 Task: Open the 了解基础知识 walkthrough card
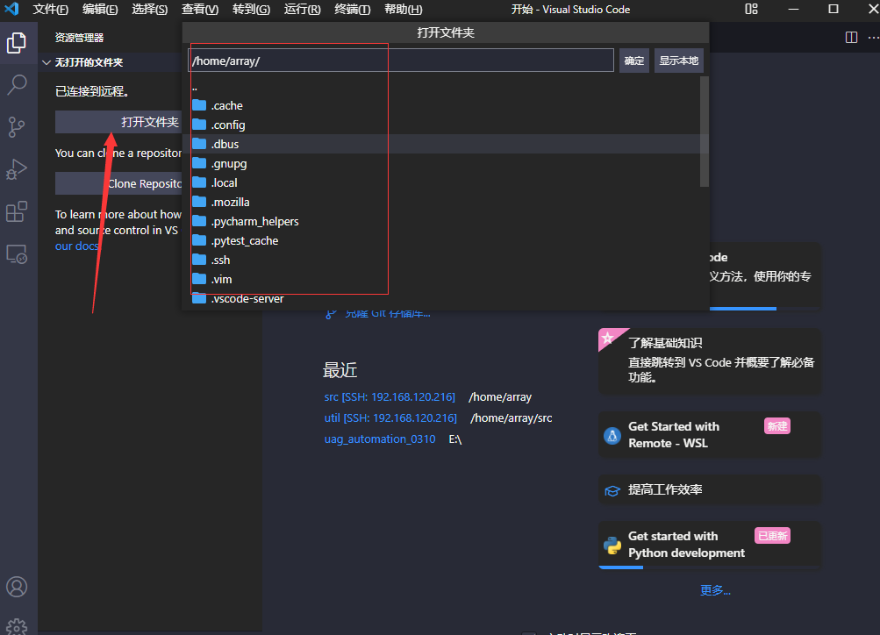click(710, 361)
